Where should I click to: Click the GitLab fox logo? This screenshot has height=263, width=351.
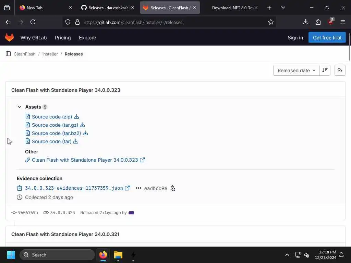(9, 37)
